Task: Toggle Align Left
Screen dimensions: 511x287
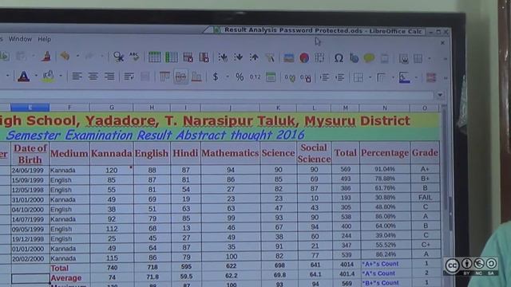Action: [x=77, y=77]
